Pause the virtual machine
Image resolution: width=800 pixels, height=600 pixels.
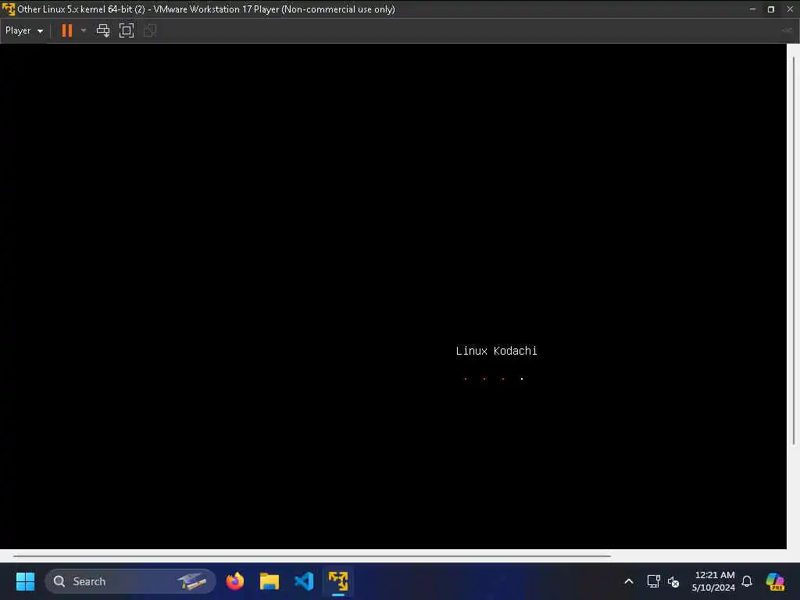(x=67, y=30)
